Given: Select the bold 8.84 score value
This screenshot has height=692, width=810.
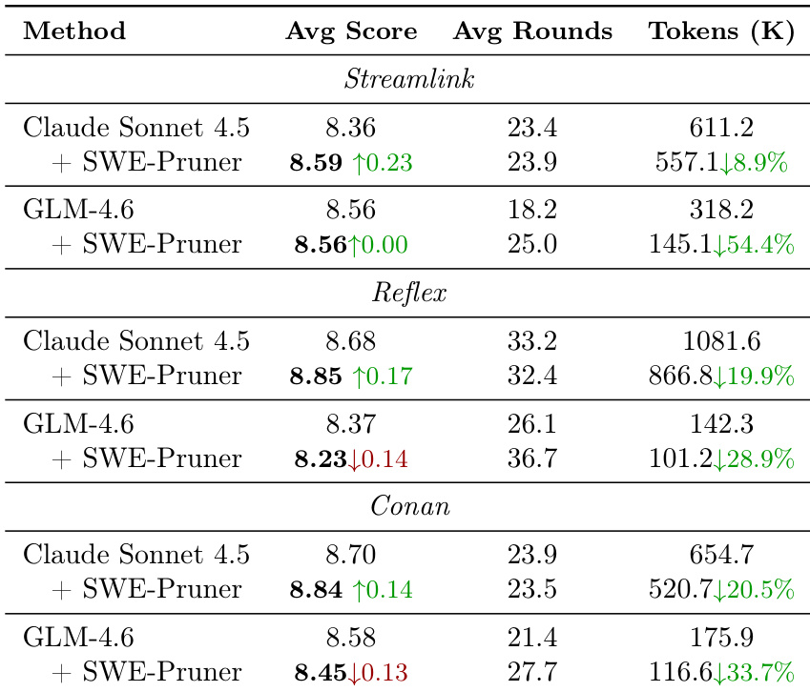Looking at the screenshot, I should click(x=315, y=589).
